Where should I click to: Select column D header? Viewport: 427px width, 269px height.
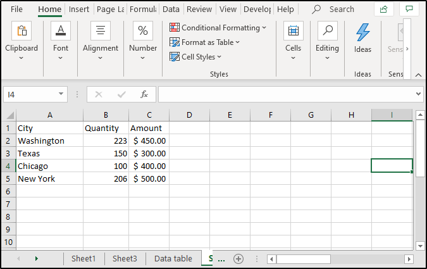click(x=189, y=115)
